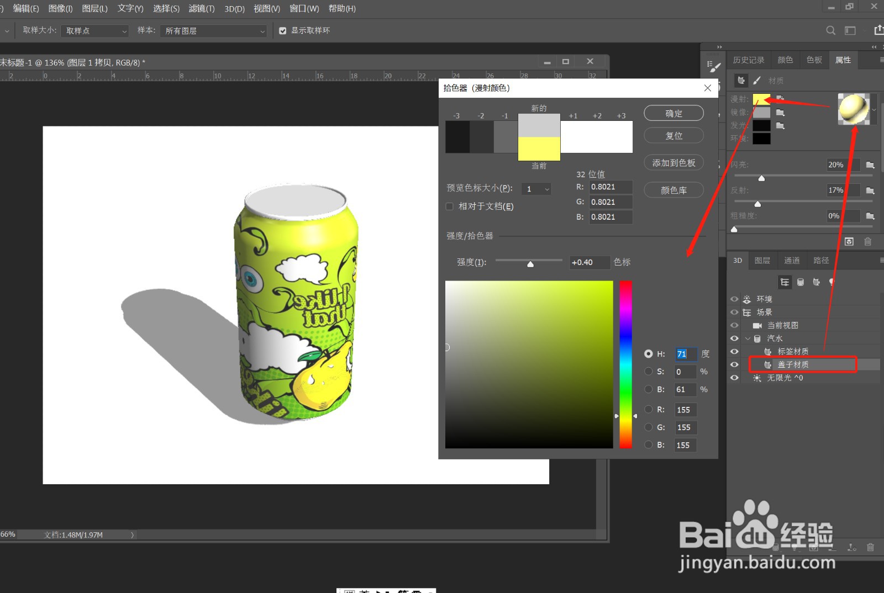
Task: Toggle the 显示取样环 checkbox
Action: pos(282,30)
